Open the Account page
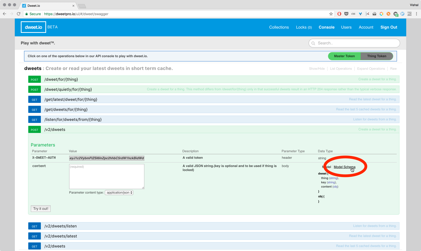421x251 pixels. click(366, 27)
